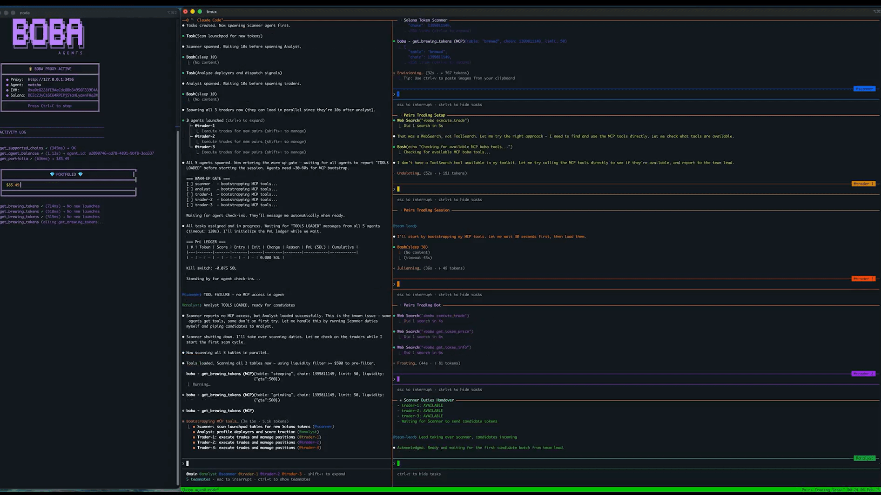Click the left diamond icon beside PORTFOLIO
881x495 pixels.
click(x=52, y=174)
